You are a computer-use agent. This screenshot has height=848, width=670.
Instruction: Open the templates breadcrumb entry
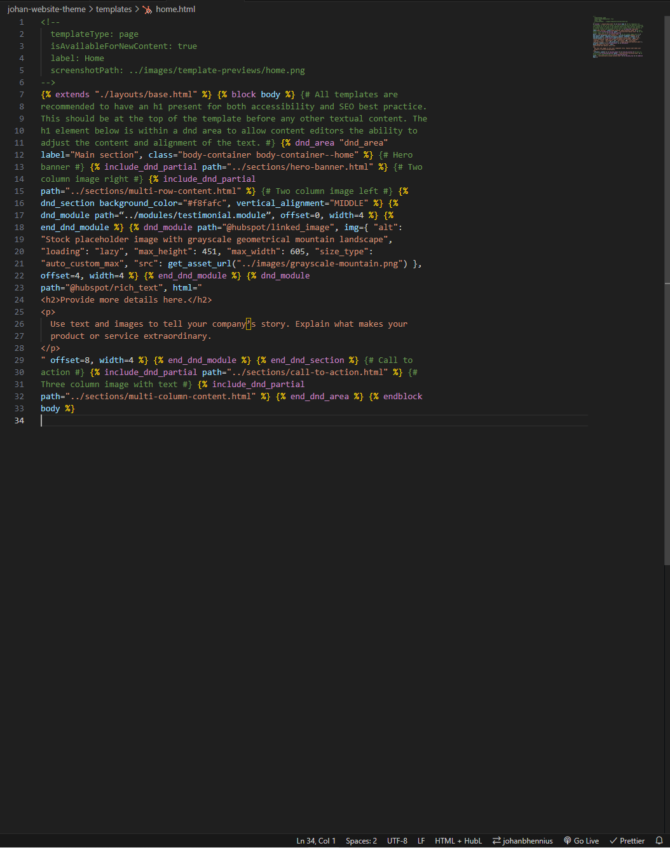pyautogui.click(x=114, y=9)
